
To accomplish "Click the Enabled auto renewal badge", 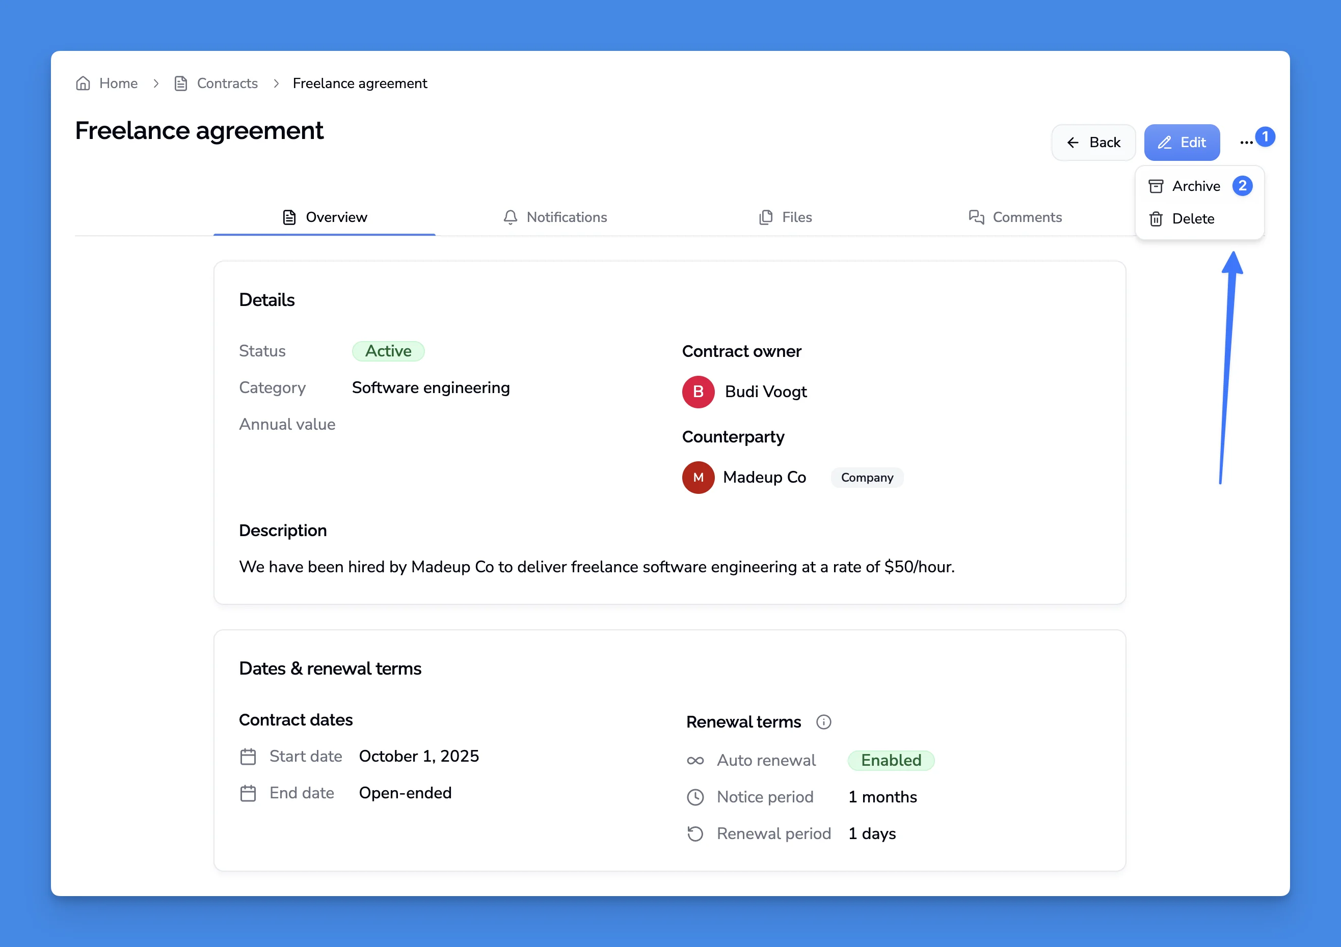I will point(891,760).
